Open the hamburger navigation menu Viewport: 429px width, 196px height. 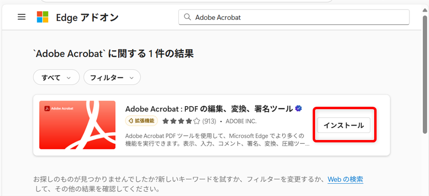pos(21,17)
